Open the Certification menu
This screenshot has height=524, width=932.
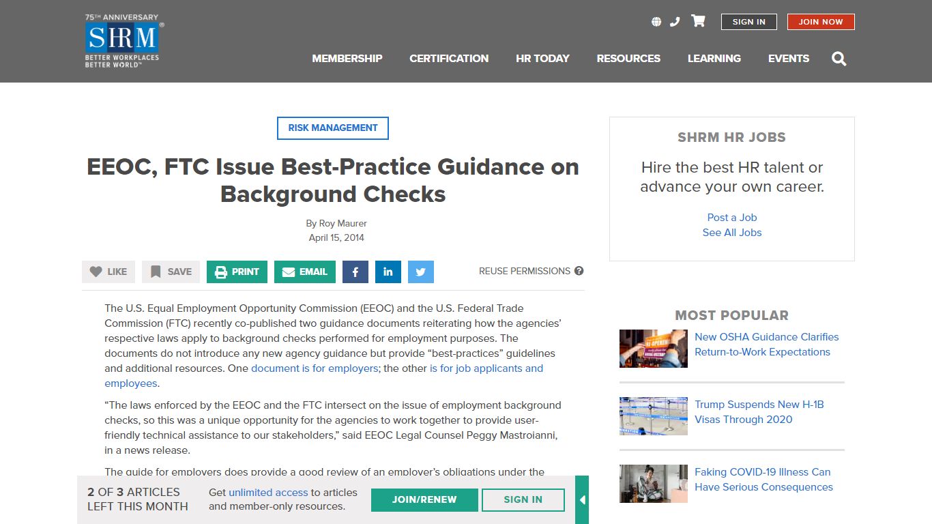click(x=449, y=59)
